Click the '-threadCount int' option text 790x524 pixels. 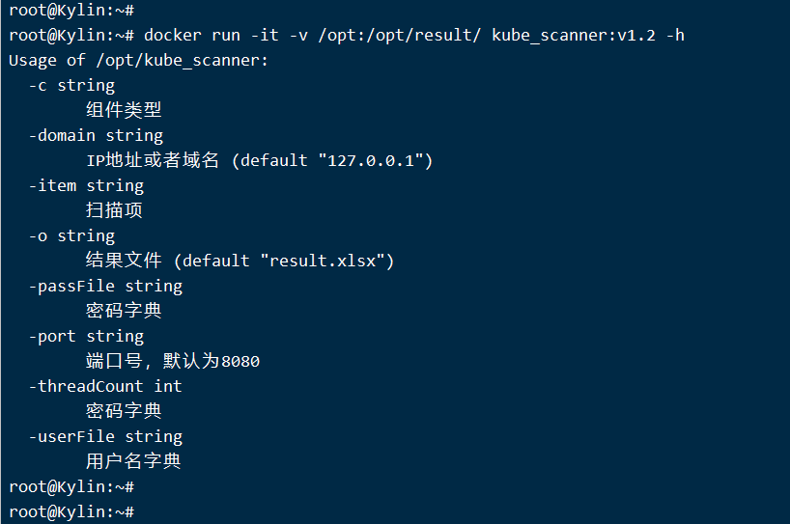(x=105, y=386)
